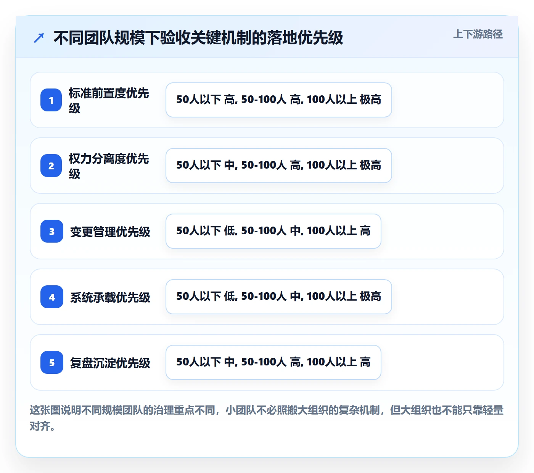534x473 pixels.
Task: Click the 权力分离度优先级 label
Action: point(109,166)
